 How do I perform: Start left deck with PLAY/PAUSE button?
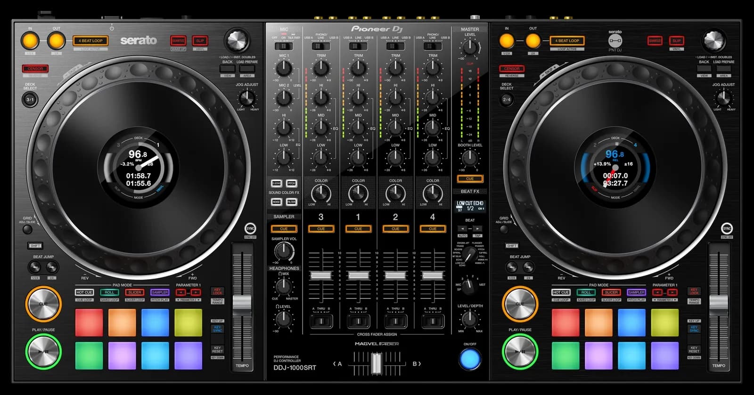[43, 351]
